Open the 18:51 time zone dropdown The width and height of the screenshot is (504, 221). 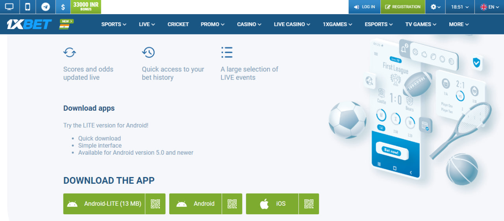[460, 7]
